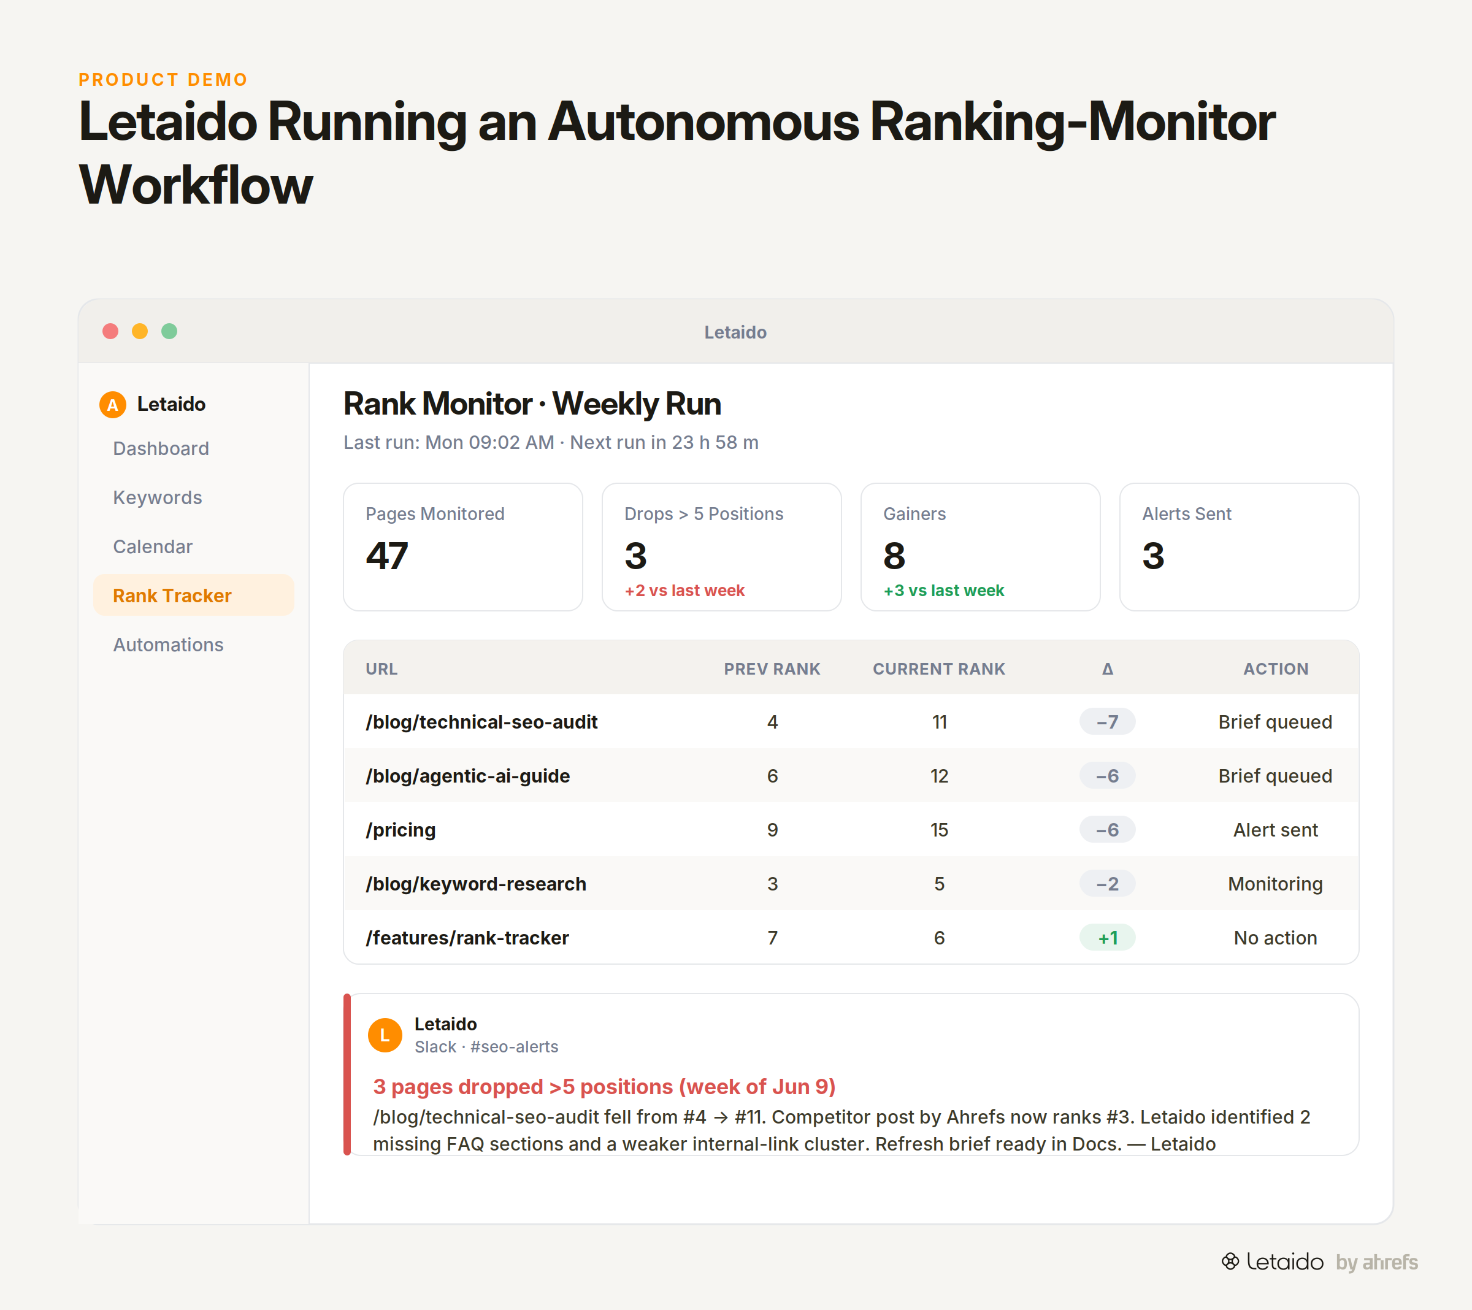The image size is (1472, 1310).
Task: Click the 47 pages monitored value
Action: [387, 555]
